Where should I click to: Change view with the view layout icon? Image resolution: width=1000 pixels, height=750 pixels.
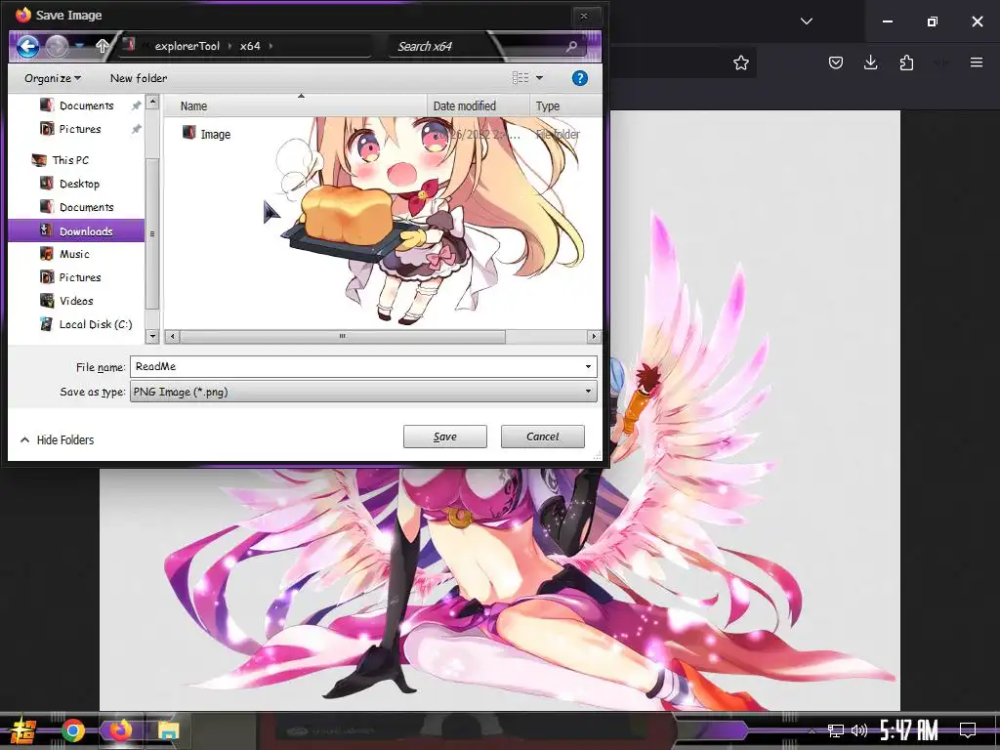pos(521,78)
